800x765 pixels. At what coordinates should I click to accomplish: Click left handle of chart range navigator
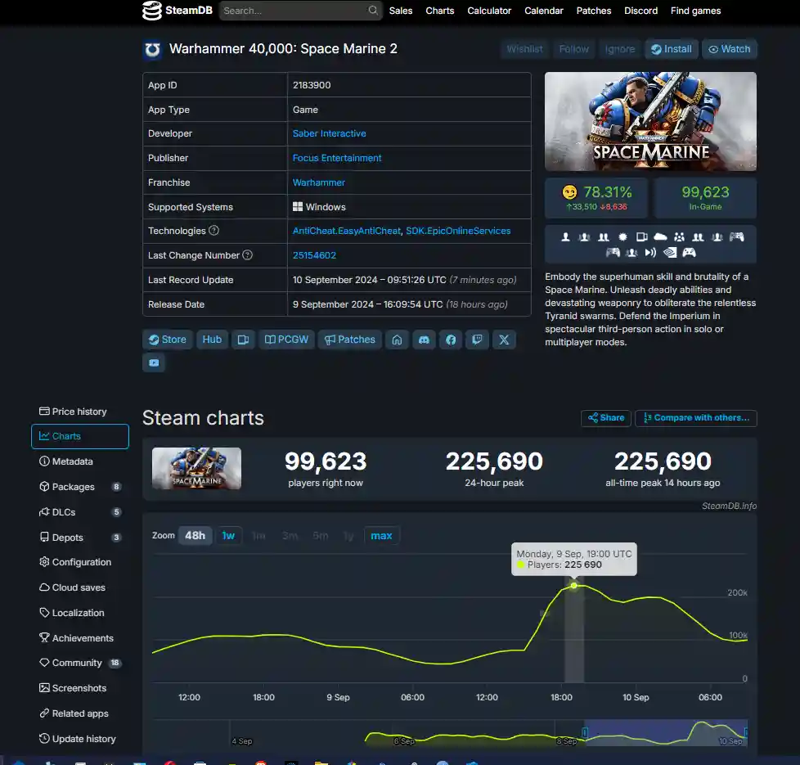[585, 732]
